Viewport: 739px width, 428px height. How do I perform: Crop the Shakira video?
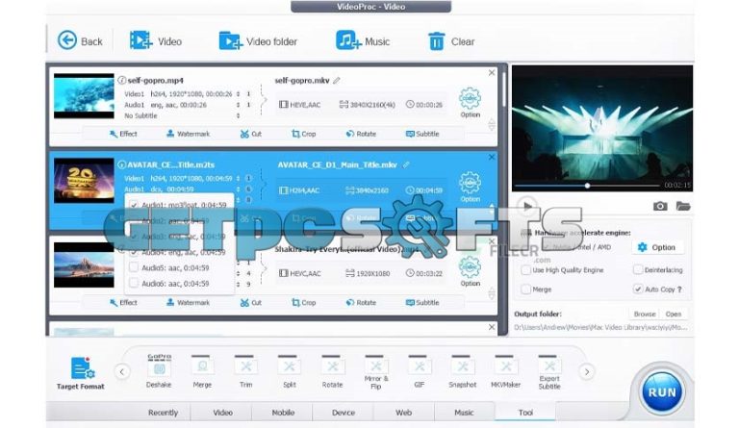click(x=303, y=302)
